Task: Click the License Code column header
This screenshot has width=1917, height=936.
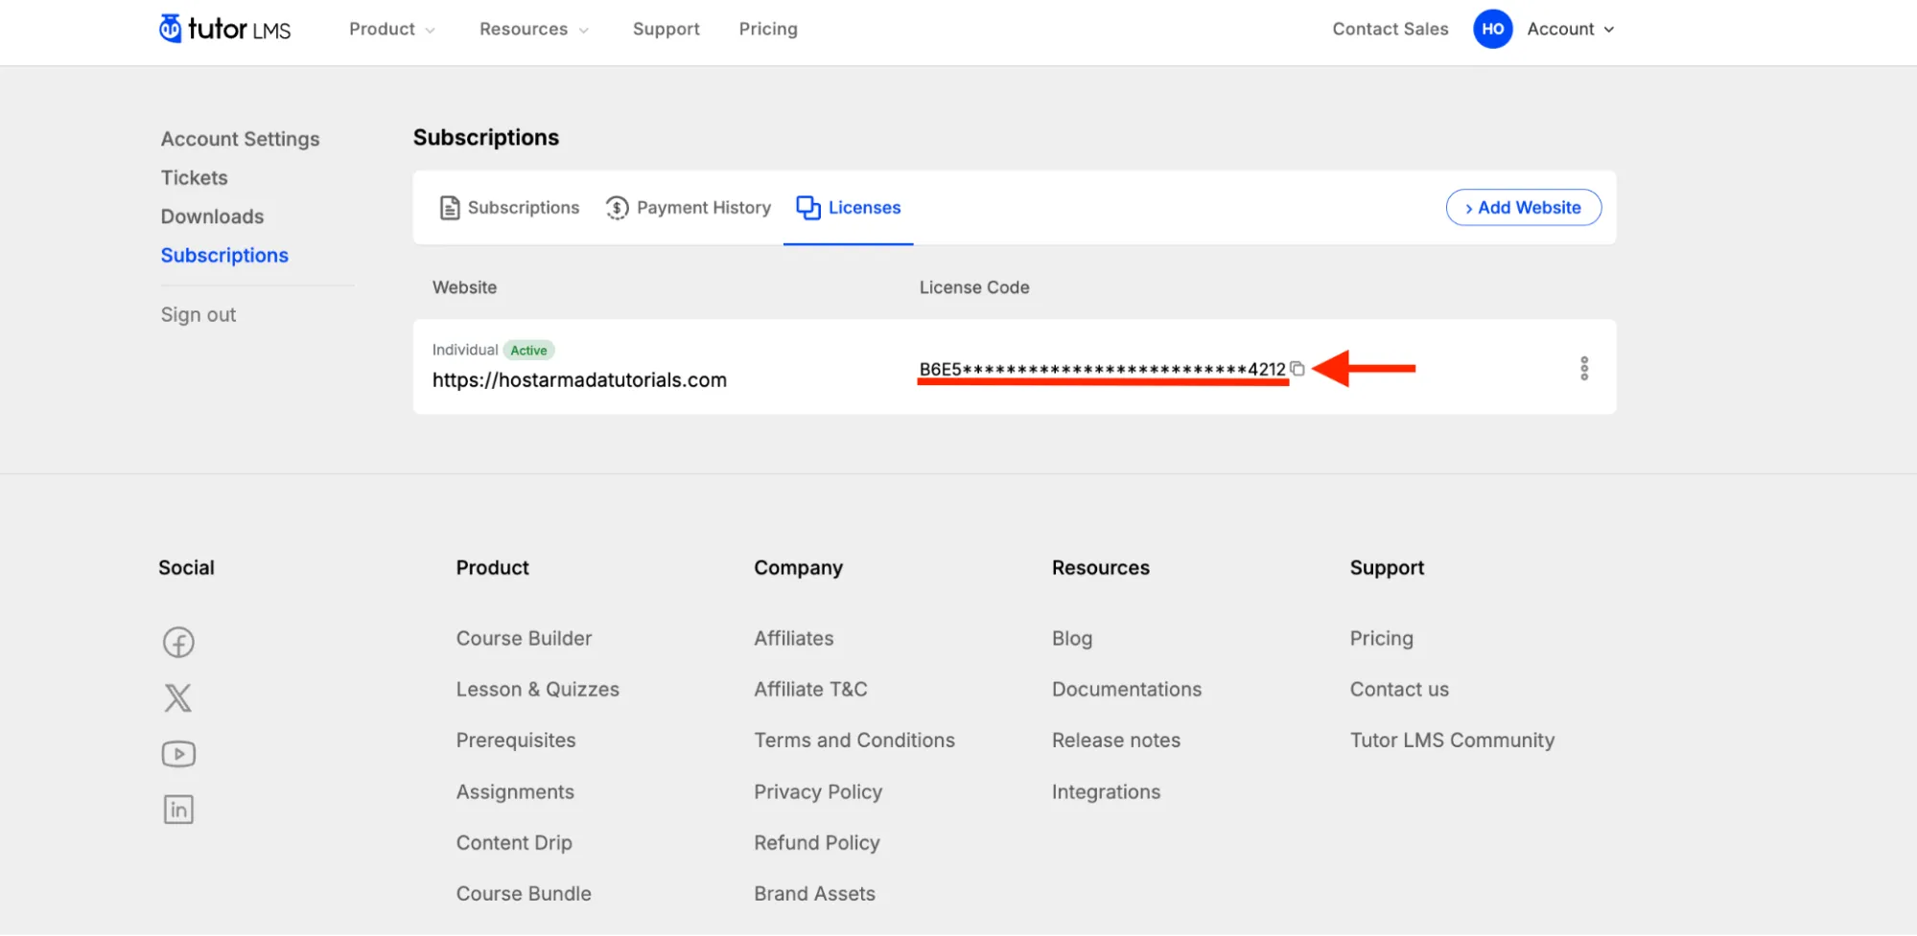Action: (974, 287)
